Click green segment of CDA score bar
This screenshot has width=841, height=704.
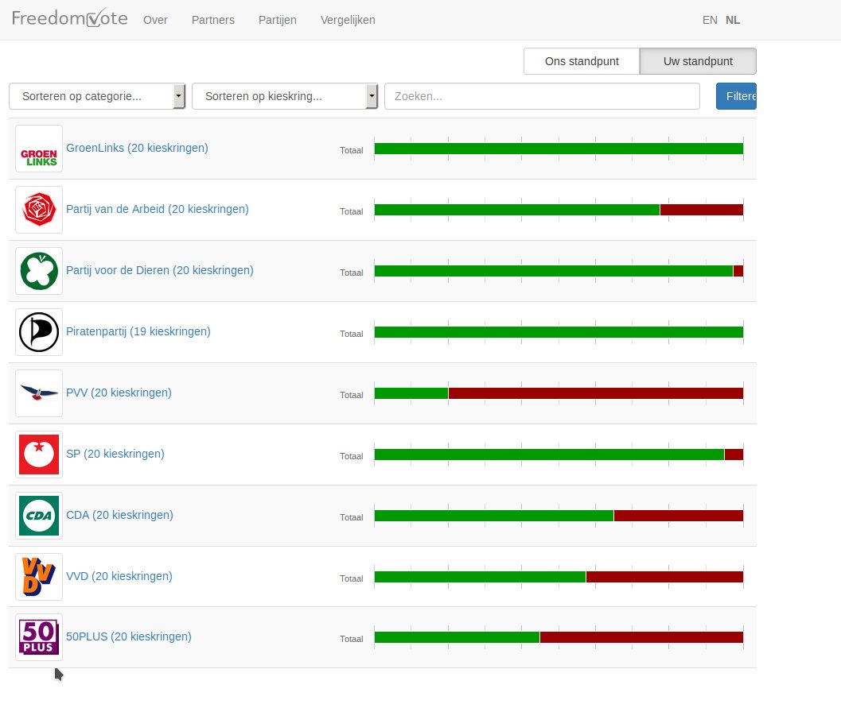tap(494, 516)
